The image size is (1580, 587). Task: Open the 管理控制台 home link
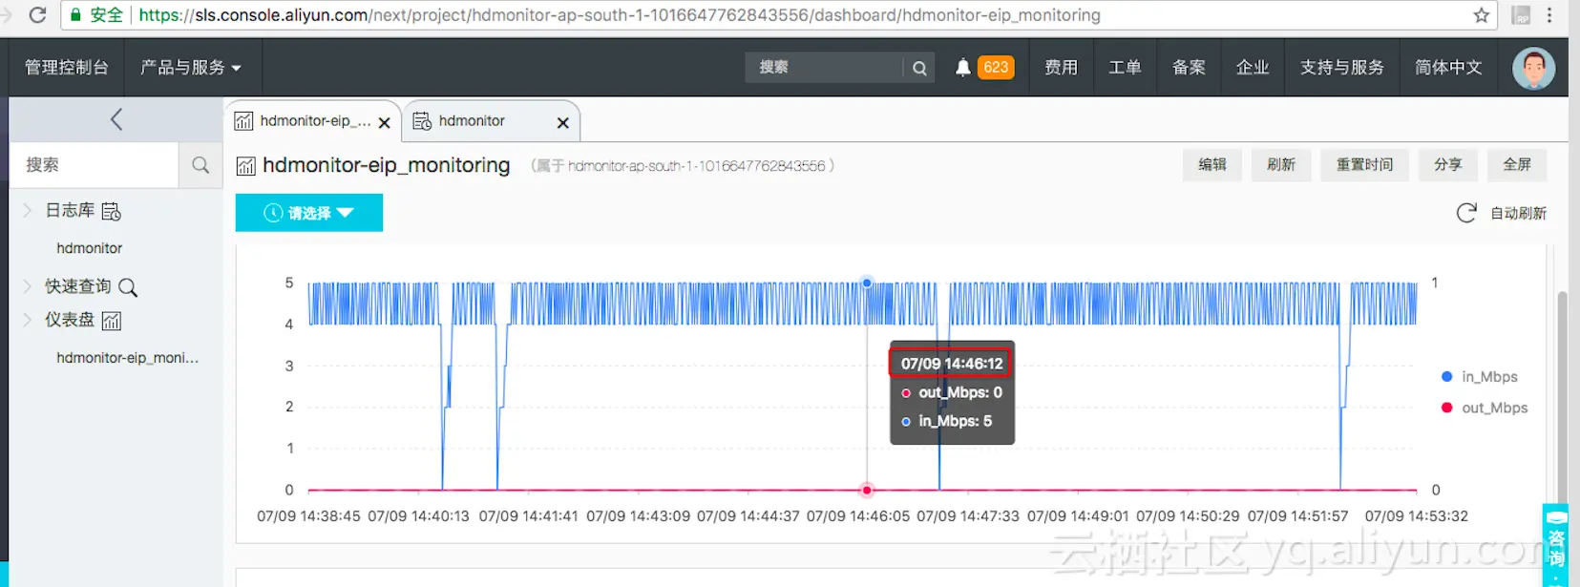67,68
